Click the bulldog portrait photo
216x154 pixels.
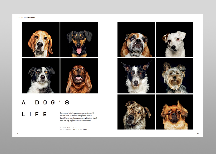[x=136, y=40]
